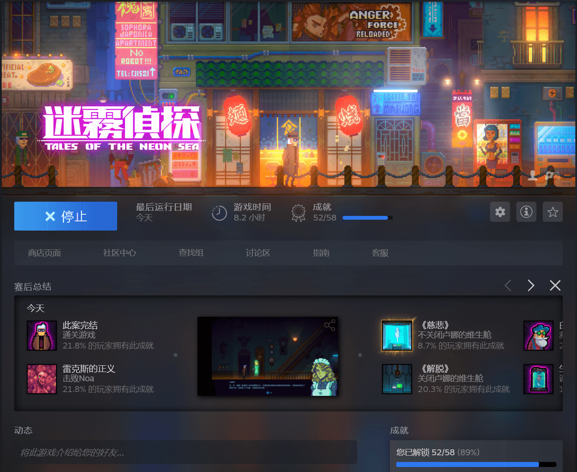The image size is (577, 472).
Task: Click the 迷雾侦探 game logo on banner
Action: click(122, 128)
